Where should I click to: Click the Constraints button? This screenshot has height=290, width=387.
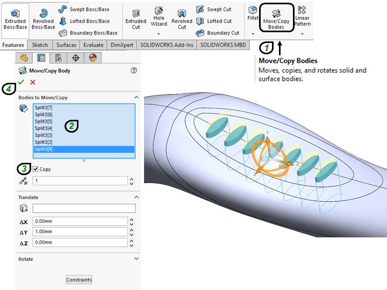point(79,280)
